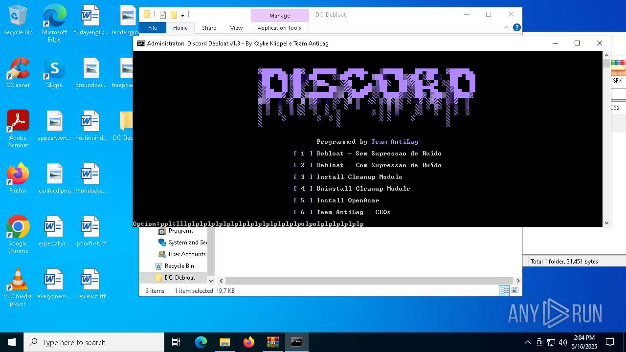Switch to the Home ribbon tab

coord(180,28)
